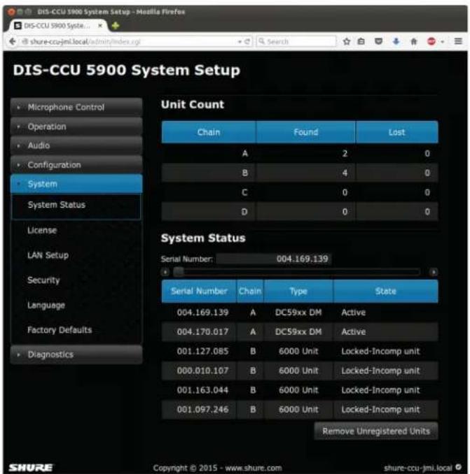Image resolution: width=470 pixels, height=474 pixels.
Task: Select serial row 001.127.085
Action: [x=300, y=351]
